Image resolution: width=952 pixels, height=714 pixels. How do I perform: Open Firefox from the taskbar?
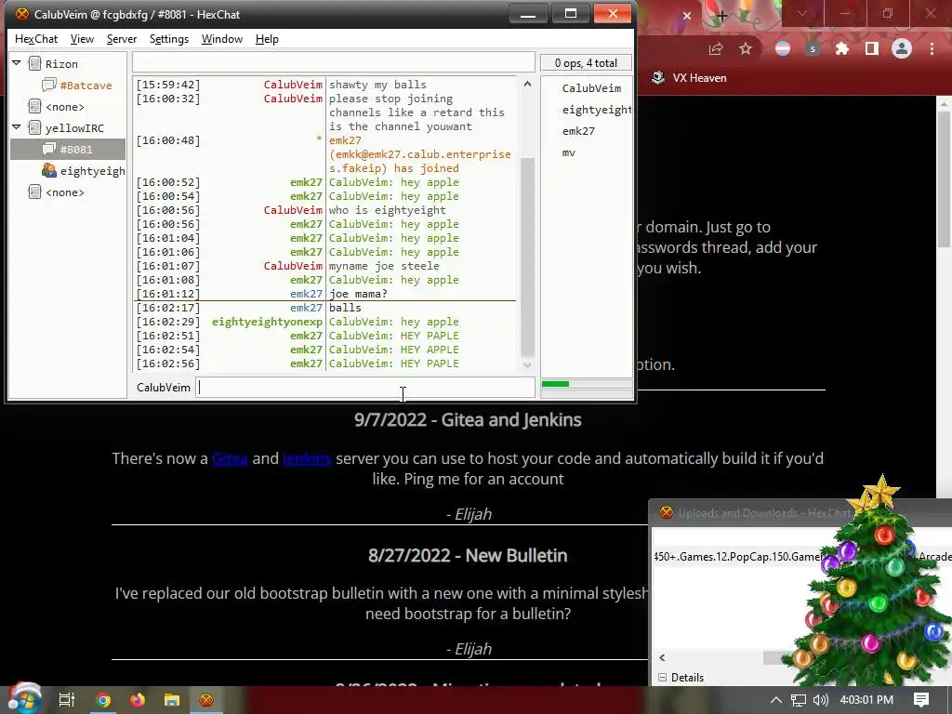click(x=138, y=700)
